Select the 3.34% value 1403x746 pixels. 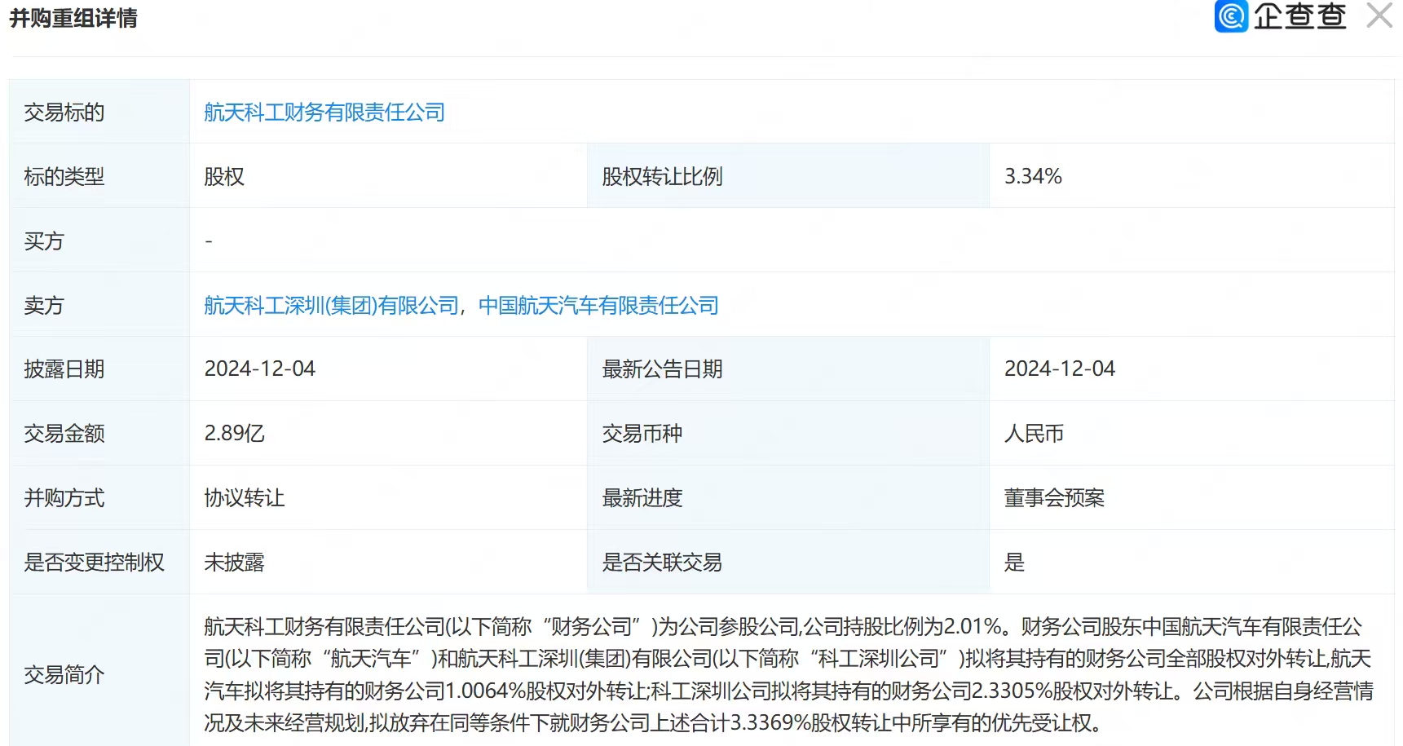pyautogui.click(x=1033, y=177)
